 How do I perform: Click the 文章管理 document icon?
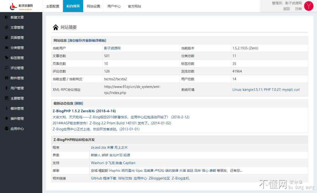pos(6,27)
